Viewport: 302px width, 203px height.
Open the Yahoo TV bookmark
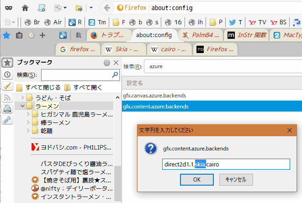click(x=257, y=22)
